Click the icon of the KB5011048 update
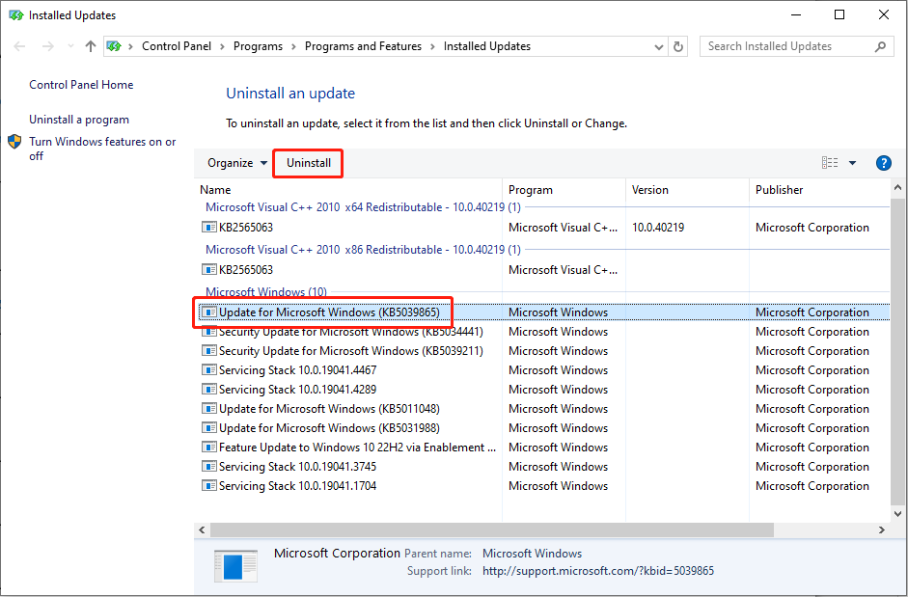908x597 pixels. (209, 409)
